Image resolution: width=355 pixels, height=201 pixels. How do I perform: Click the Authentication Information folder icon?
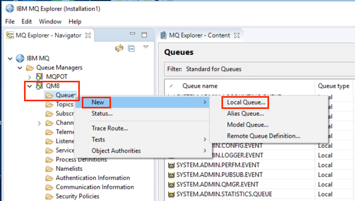pyautogui.click(x=49, y=178)
